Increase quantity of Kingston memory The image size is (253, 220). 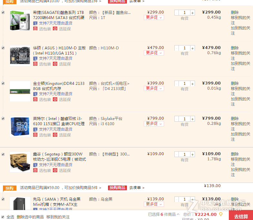[x=192, y=84]
